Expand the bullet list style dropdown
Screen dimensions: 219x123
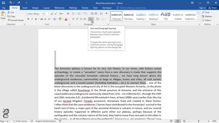point(76,14)
